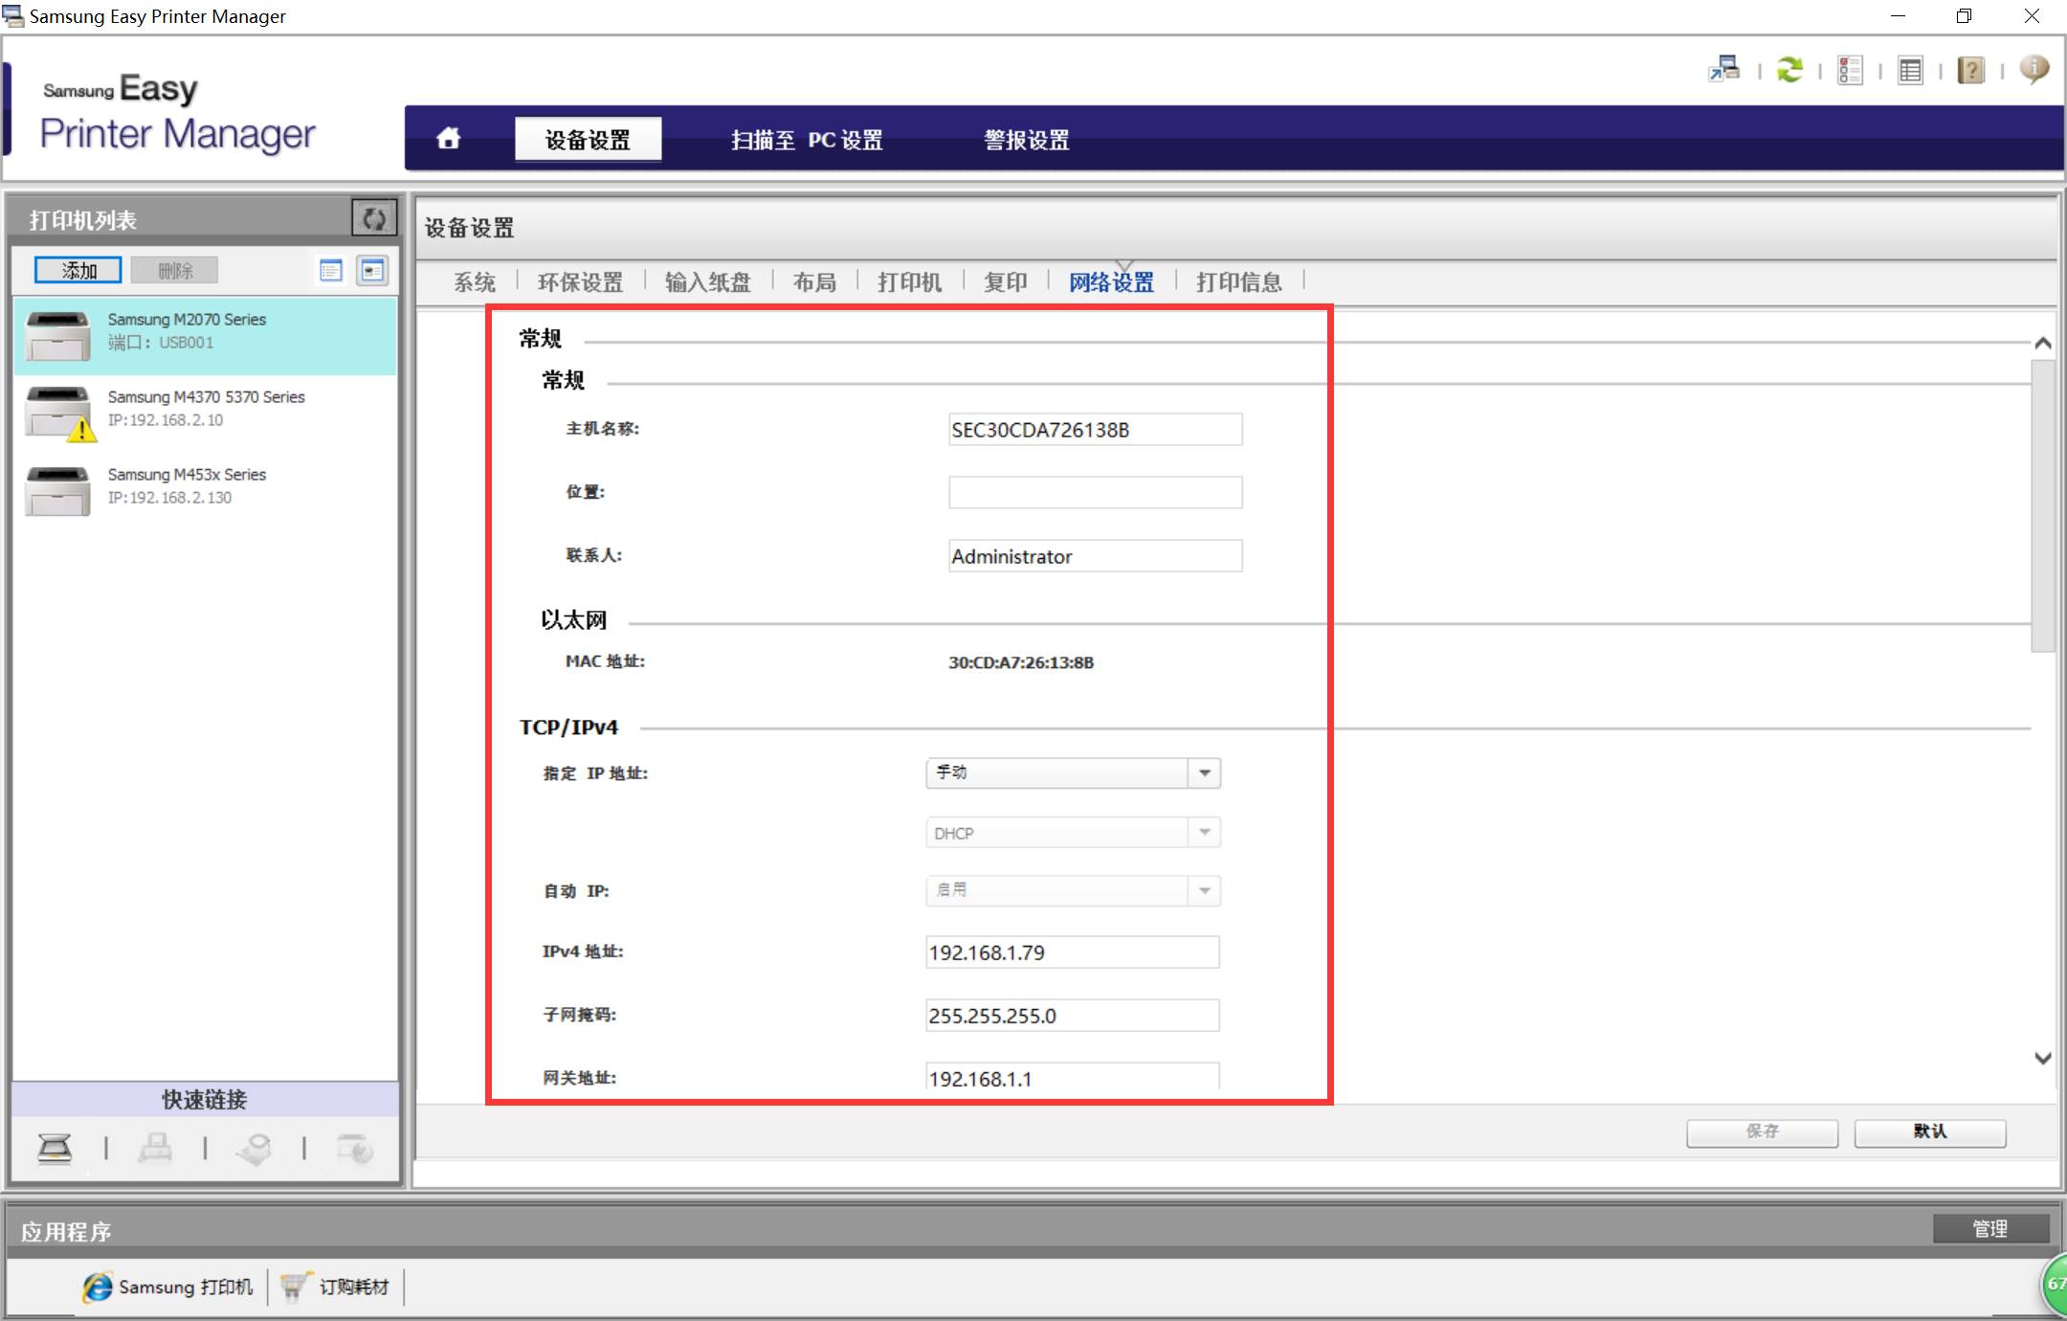The image size is (2067, 1321).
Task: Switch to the 系统 sub-tab
Action: coord(474,282)
